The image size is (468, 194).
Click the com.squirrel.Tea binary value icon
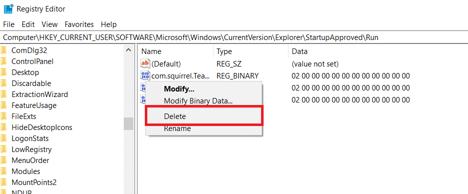tap(145, 75)
